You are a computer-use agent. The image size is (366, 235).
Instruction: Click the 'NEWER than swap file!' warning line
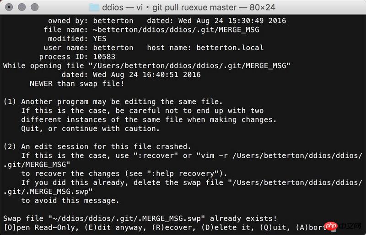pyautogui.click(x=77, y=84)
